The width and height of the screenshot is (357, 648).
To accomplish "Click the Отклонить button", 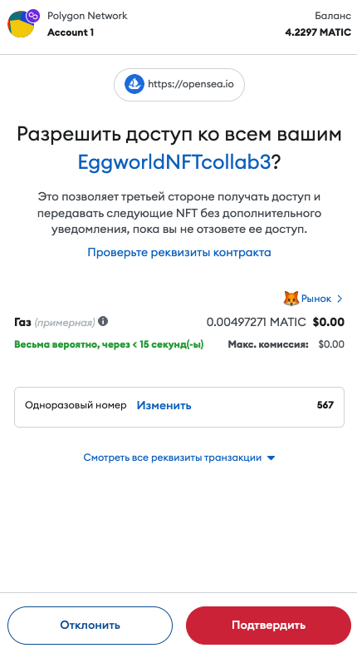I will [90, 625].
